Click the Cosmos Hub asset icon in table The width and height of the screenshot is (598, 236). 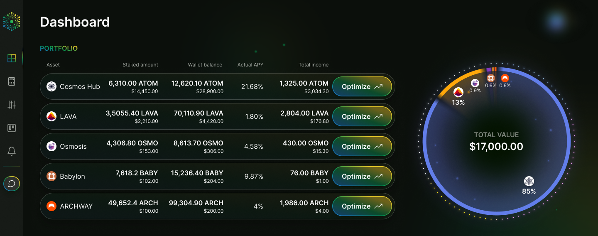tap(51, 86)
